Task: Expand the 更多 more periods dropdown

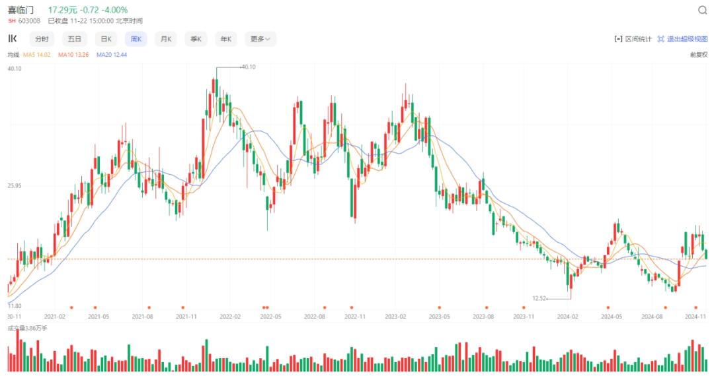Action: tap(260, 39)
